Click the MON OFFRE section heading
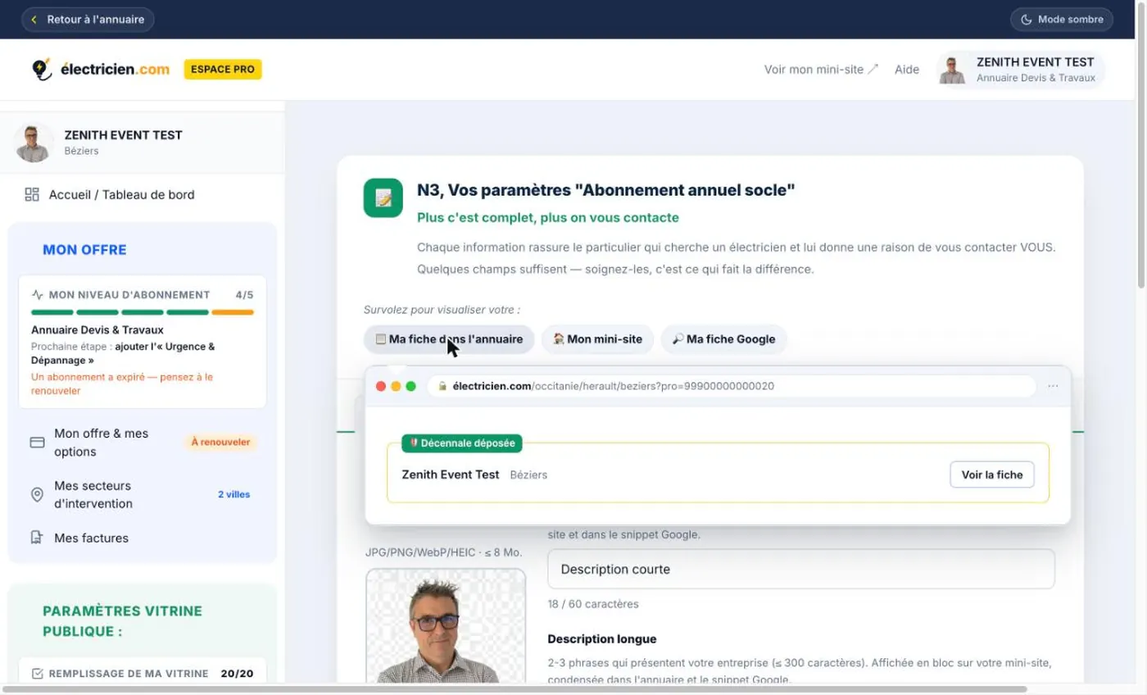The width and height of the screenshot is (1147, 695). 84,250
